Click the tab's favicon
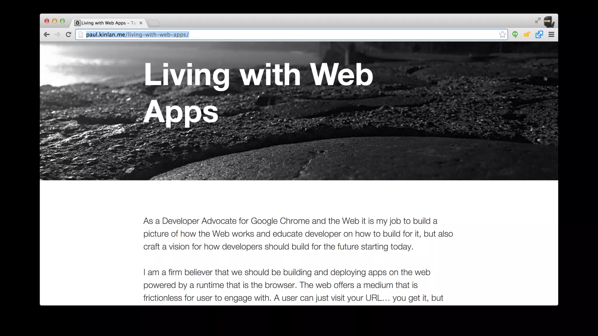This screenshot has width=598, height=336. [x=77, y=23]
